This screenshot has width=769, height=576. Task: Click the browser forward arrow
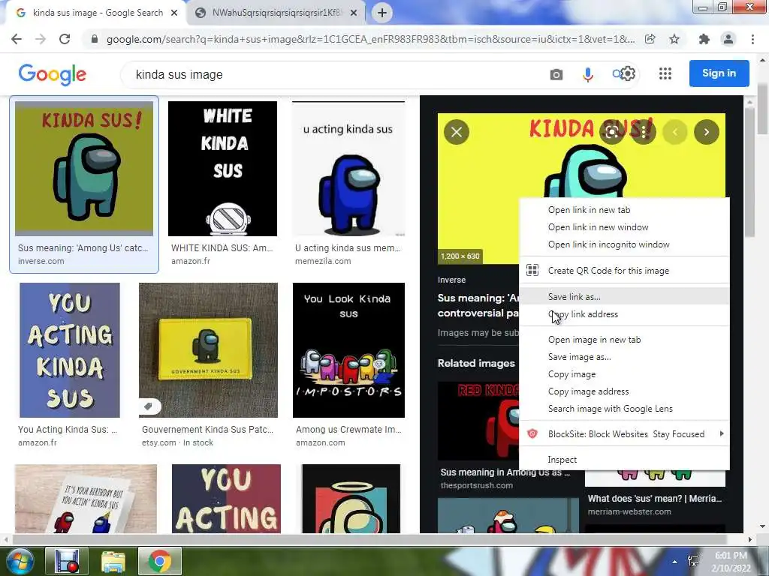tap(41, 39)
